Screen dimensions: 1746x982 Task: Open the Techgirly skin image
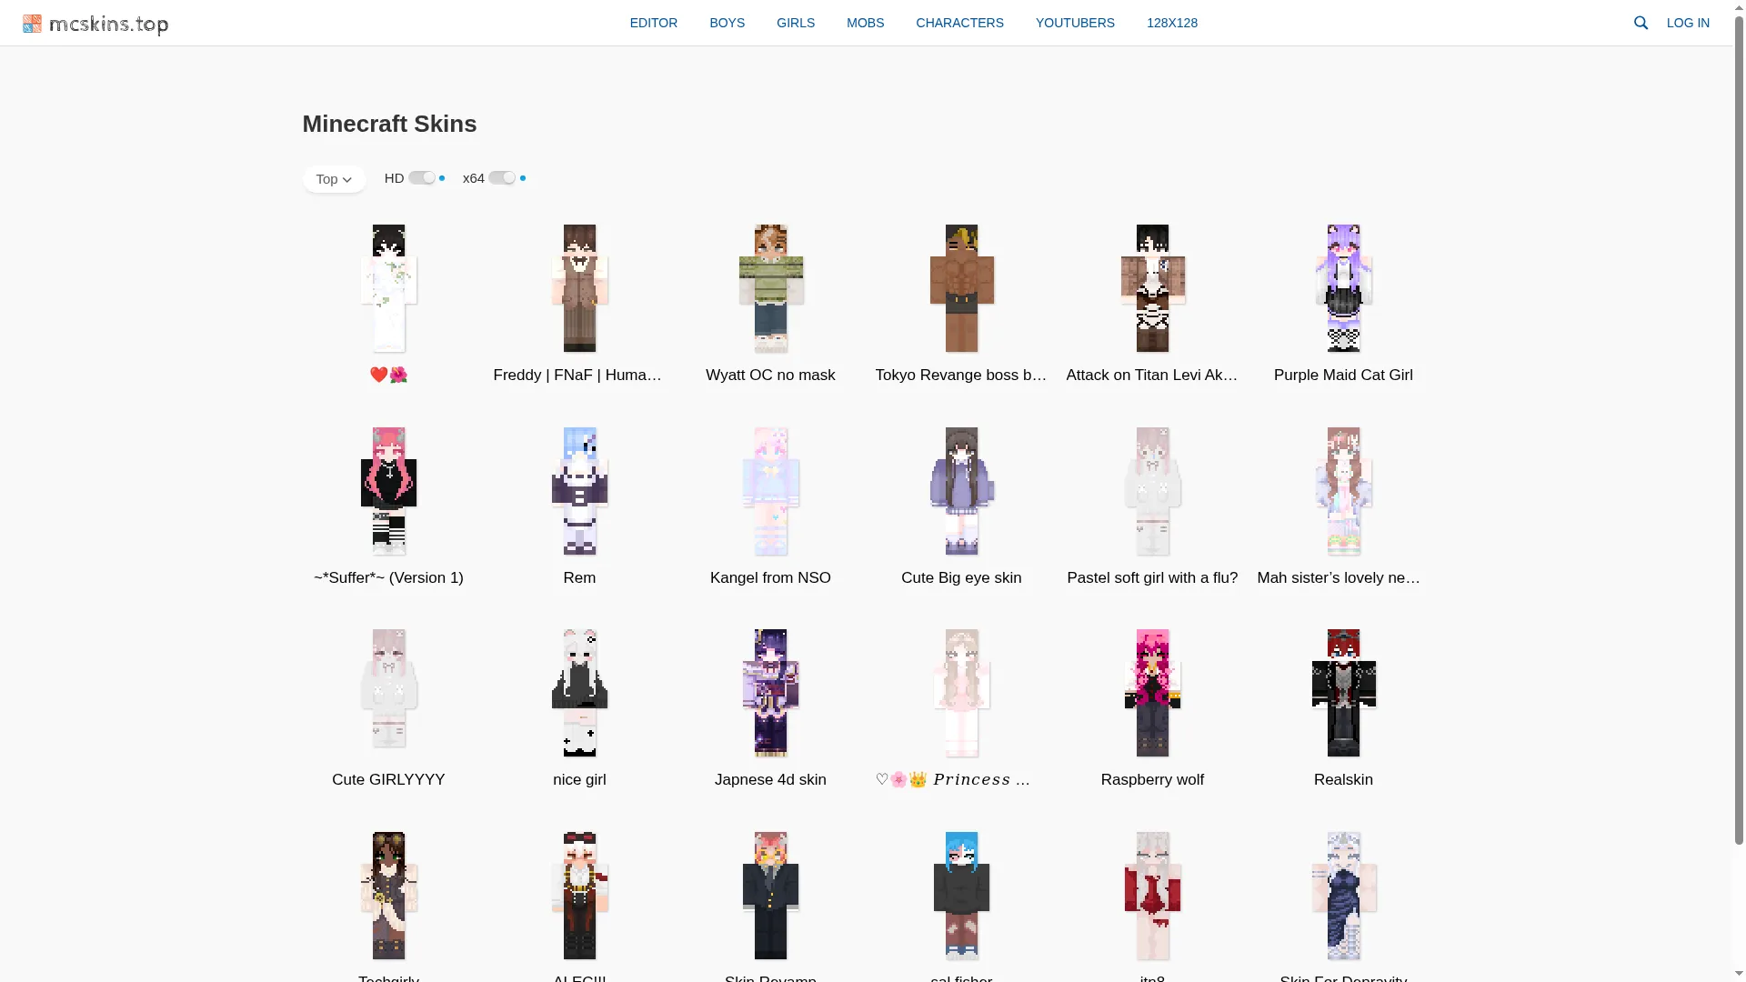pyautogui.click(x=388, y=896)
